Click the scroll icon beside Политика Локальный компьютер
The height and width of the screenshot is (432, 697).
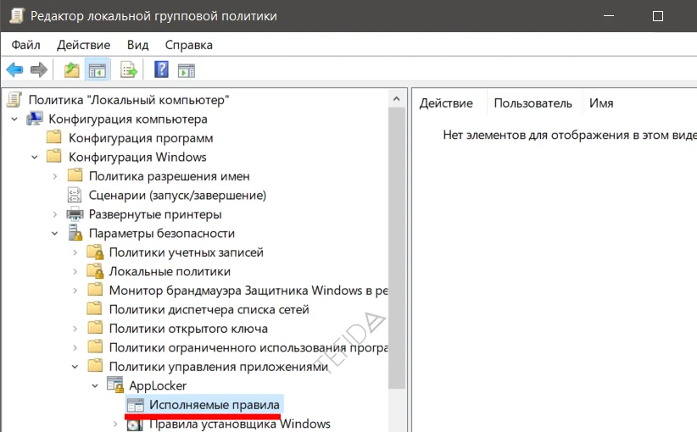coord(14,100)
